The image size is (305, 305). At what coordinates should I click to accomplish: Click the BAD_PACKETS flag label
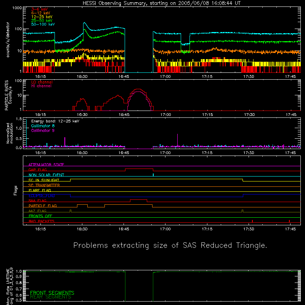[x=42, y=221]
